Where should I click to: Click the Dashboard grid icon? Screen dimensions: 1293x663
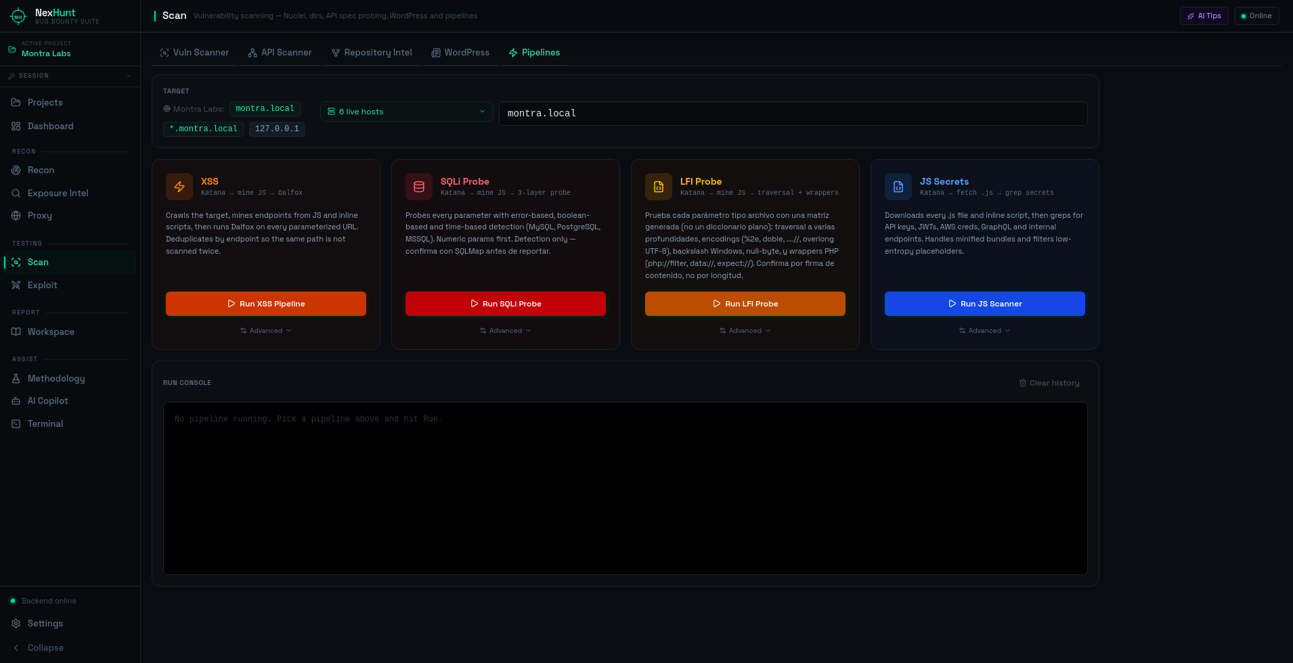16,126
